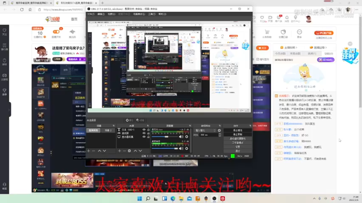Screen dimensions: 362x203
Task: Select the 文本 (GDI+) source row
Action: coord(133,130)
